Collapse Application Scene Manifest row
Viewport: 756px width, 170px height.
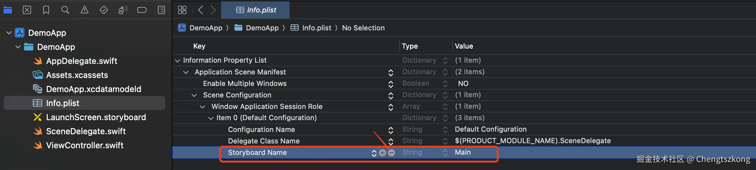click(186, 72)
